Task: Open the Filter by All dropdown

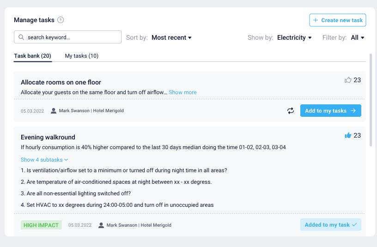Action: tap(358, 37)
